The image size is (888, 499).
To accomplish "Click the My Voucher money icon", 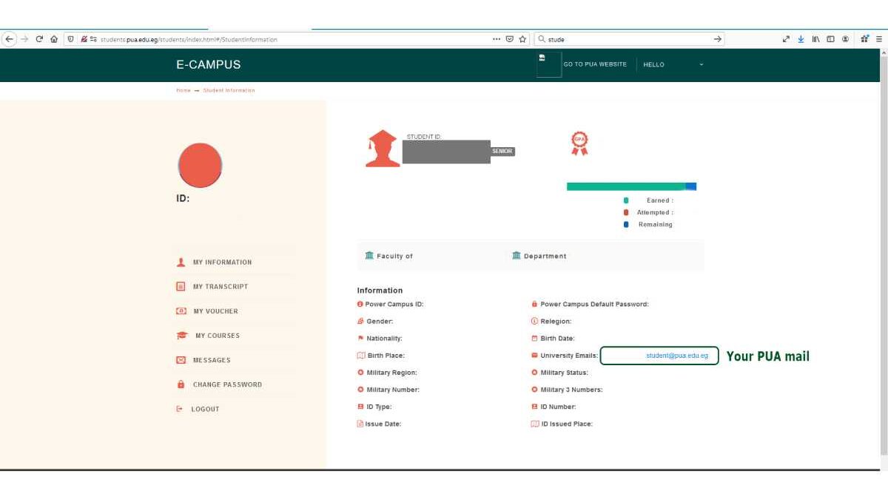I will coord(181,311).
